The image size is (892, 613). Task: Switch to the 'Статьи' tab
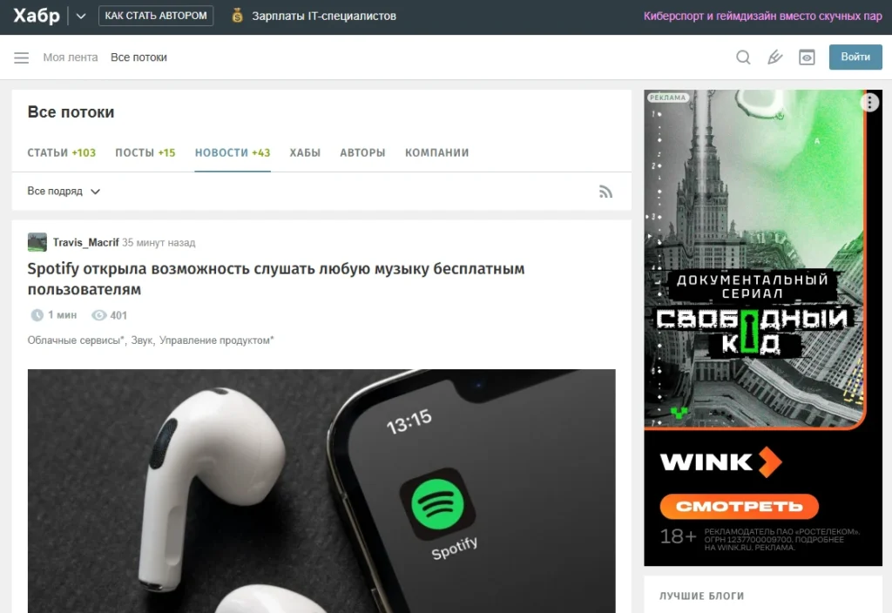(x=61, y=152)
